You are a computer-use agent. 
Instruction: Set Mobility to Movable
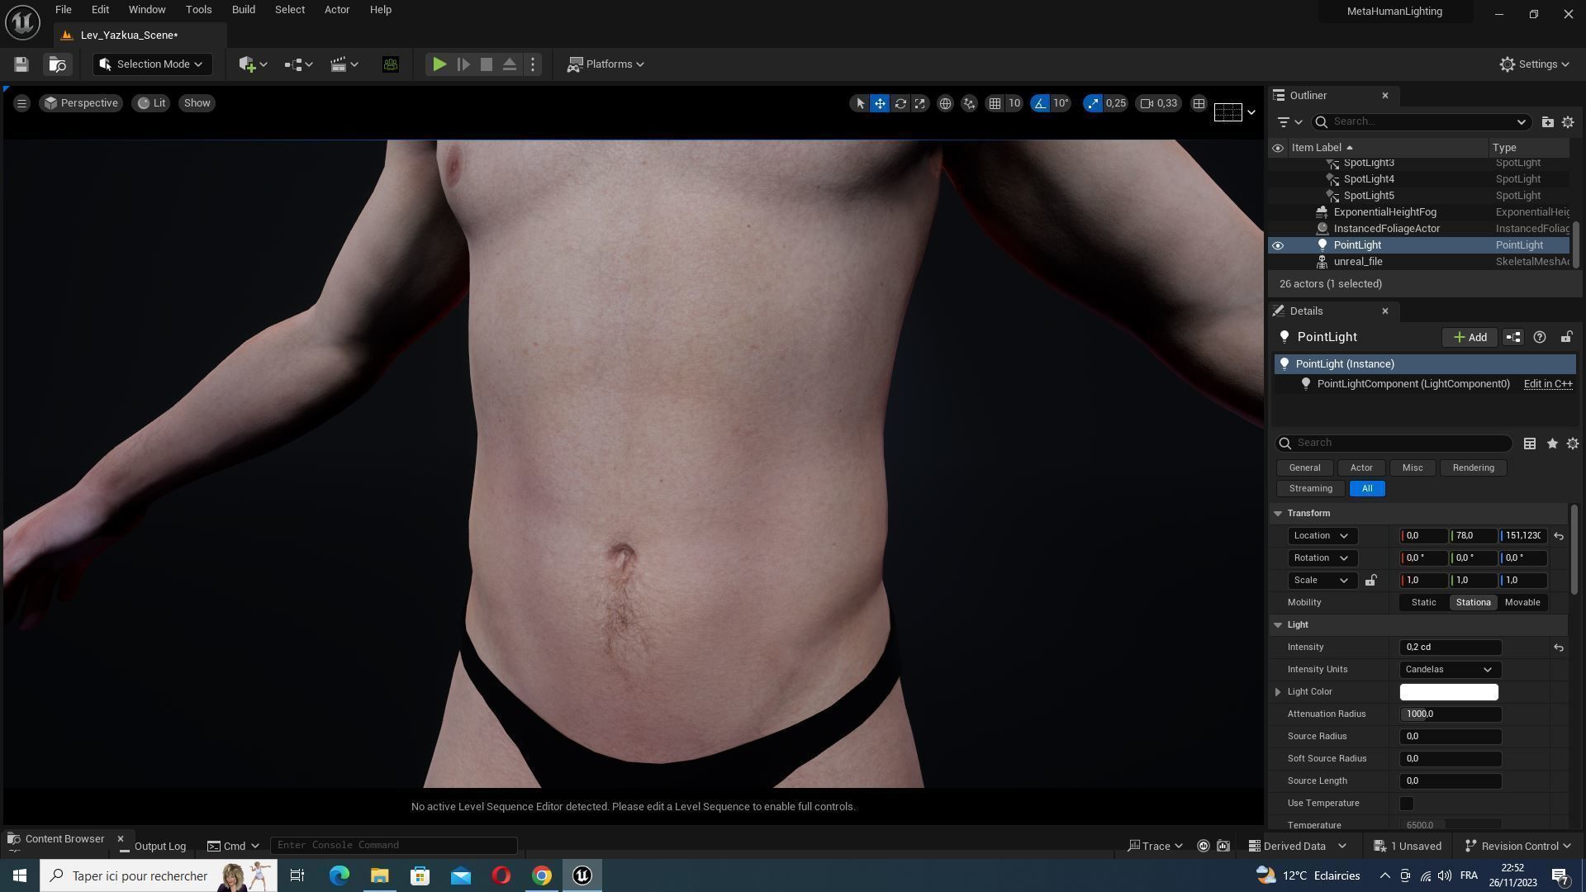[1522, 603]
